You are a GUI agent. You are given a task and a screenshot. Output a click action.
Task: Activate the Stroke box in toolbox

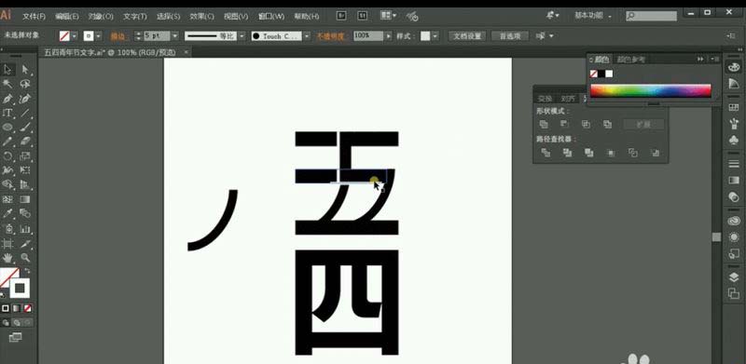(20, 288)
